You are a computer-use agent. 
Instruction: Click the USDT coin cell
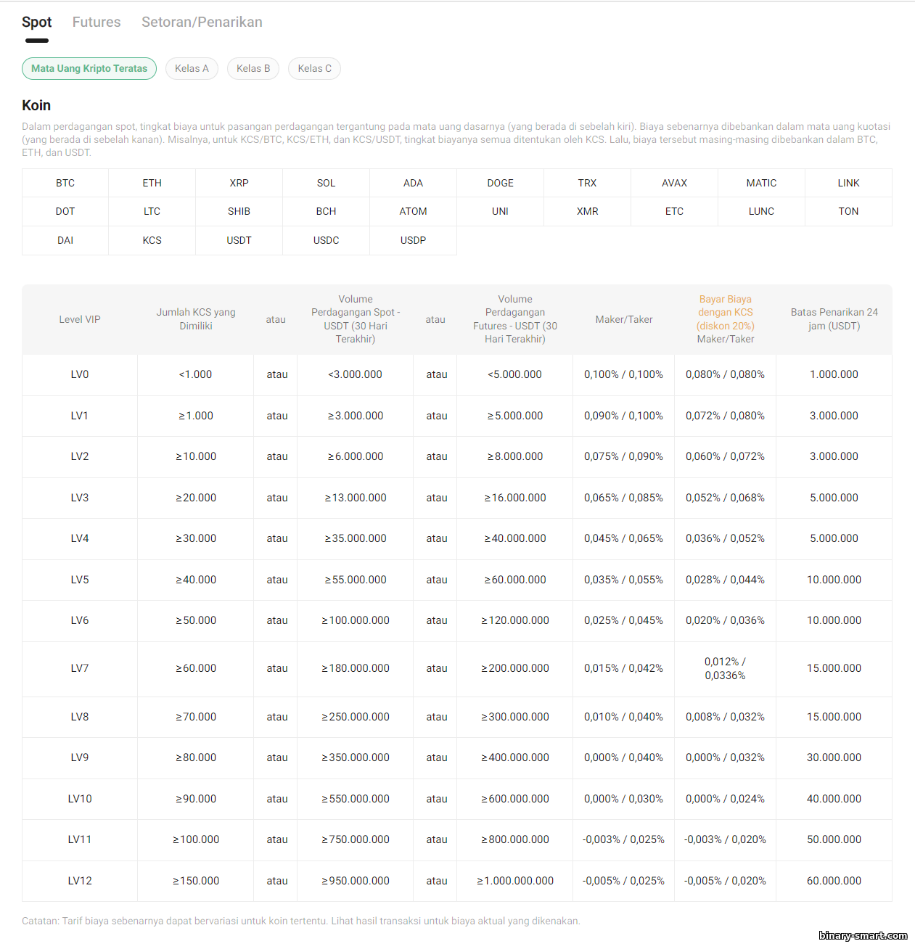239,240
